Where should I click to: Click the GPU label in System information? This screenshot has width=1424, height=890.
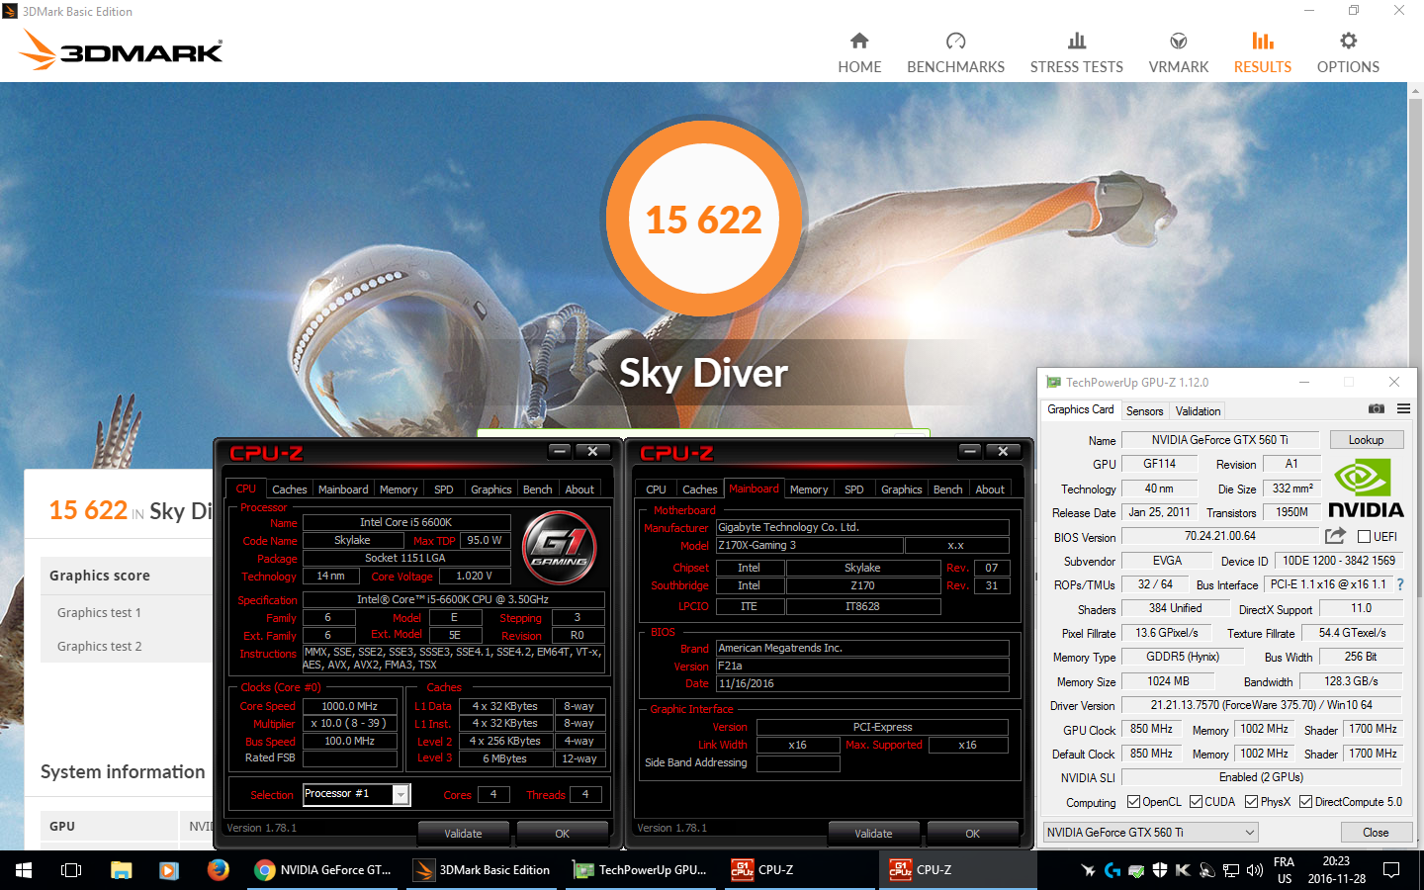pyautogui.click(x=62, y=826)
